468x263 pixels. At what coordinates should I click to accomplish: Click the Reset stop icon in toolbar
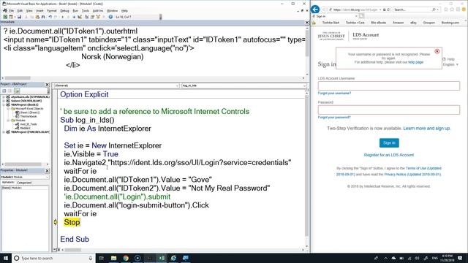[74, 17]
